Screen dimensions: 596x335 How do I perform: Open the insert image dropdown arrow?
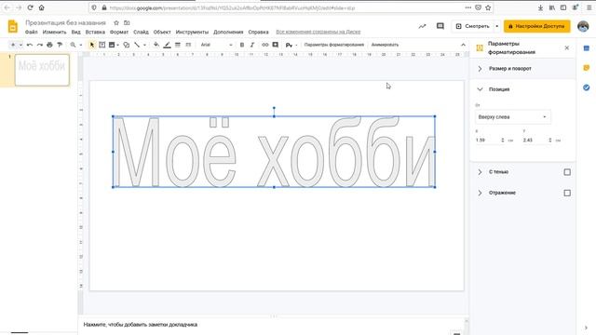point(118,45)
